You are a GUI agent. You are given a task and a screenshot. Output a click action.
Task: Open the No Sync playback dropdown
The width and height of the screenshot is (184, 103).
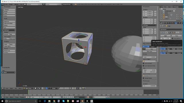coord(80,97)
